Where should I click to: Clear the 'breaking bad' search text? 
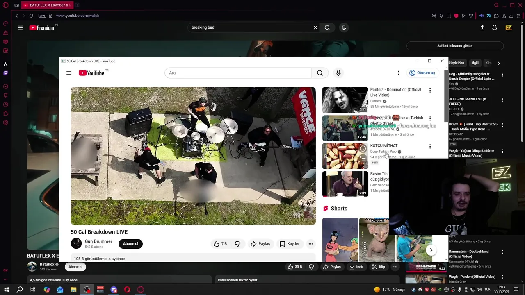(315, 27)
